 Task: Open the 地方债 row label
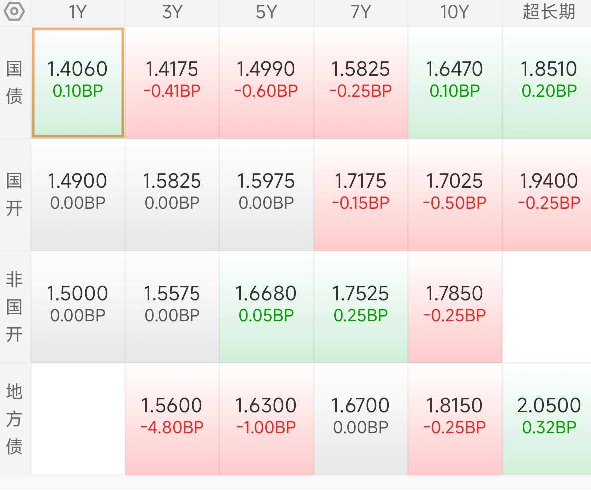[x=14, y=419]
